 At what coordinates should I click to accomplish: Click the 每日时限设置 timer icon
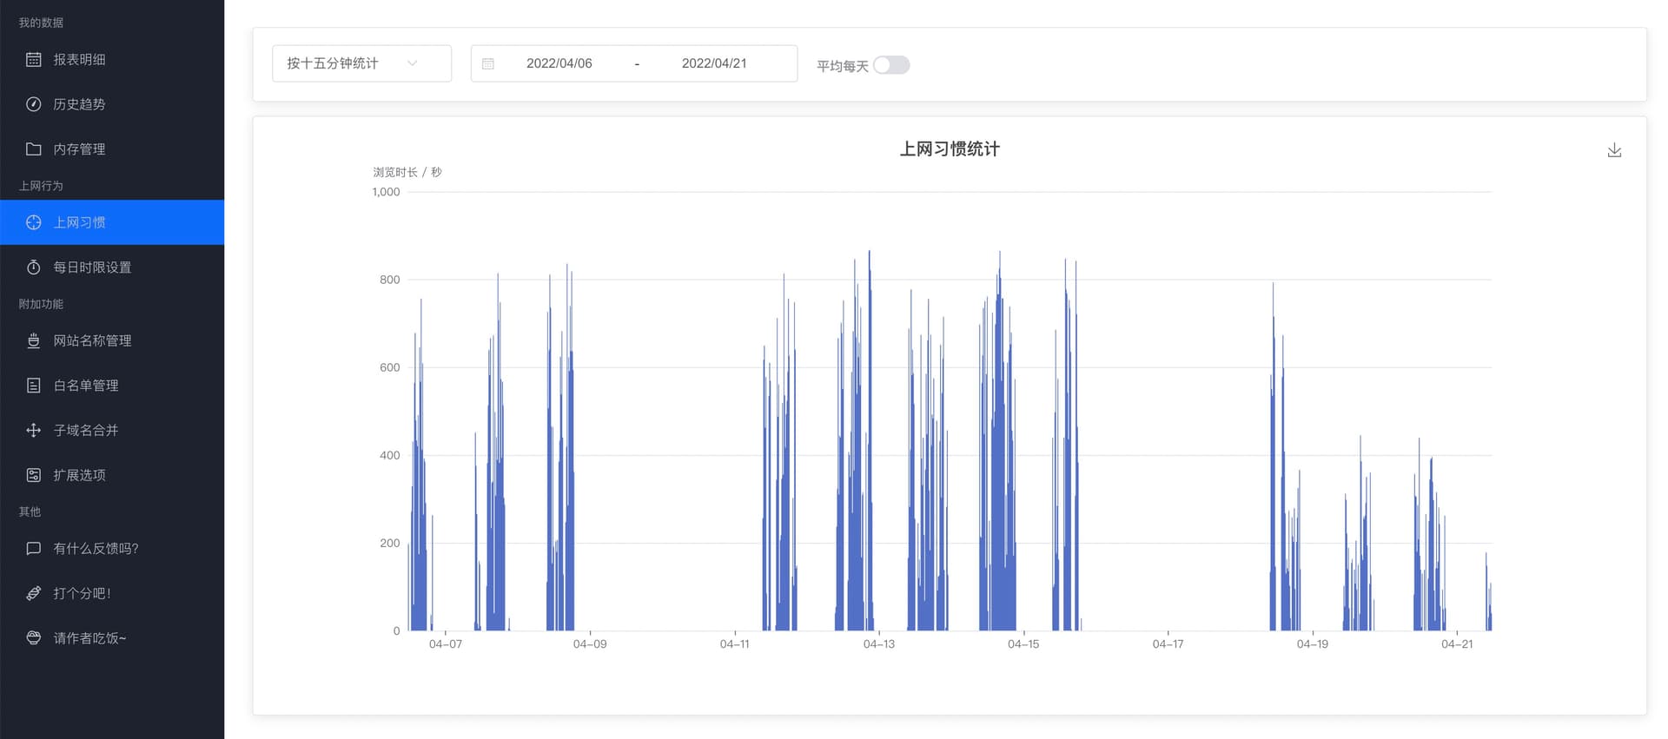click(x=33, y=267)
